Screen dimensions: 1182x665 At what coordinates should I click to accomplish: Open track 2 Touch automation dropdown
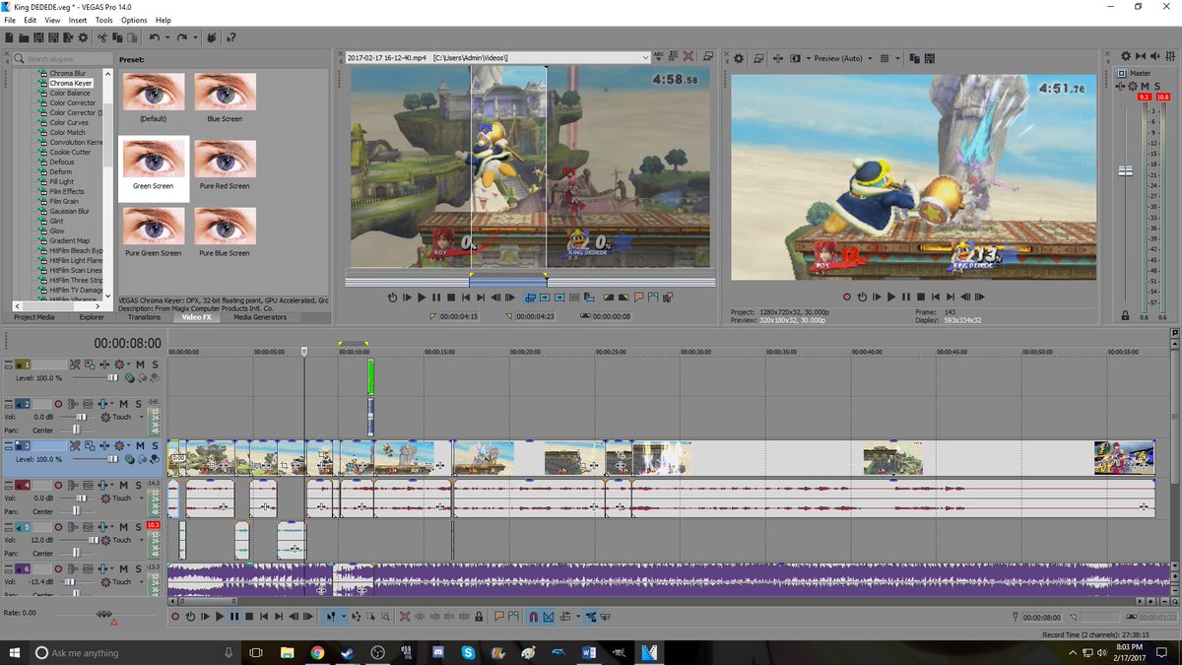[x=142, y=417]
